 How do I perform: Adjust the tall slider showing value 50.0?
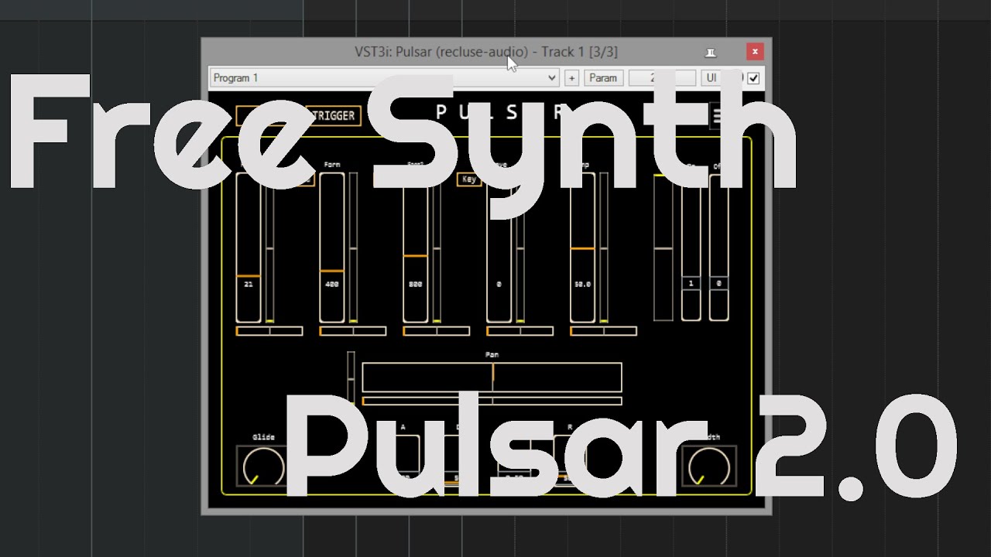[x=582, y=247]
